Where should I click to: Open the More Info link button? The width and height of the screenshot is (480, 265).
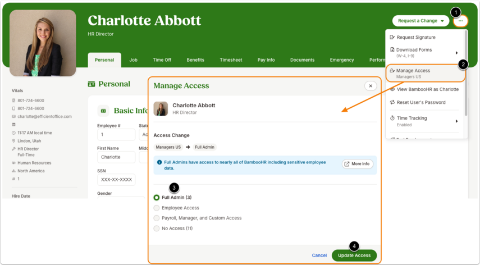(x=357, y=164)
